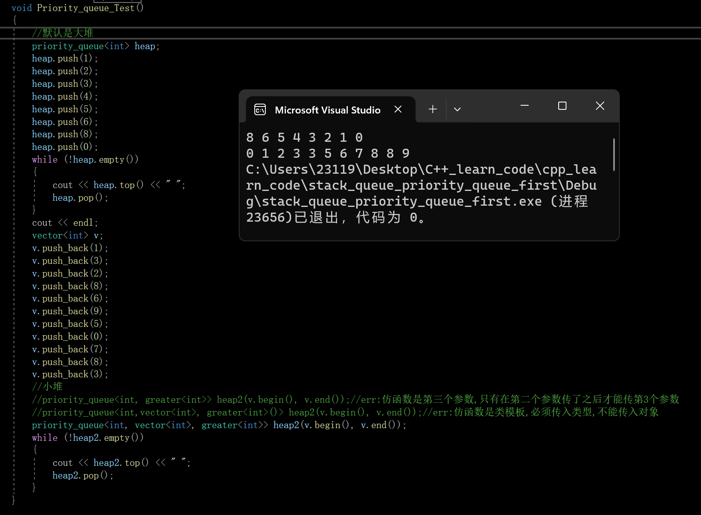Click the line 'heap.pop();'
Image resolution: width=701 pixels, height=515 pixels.
click(80, 198)
